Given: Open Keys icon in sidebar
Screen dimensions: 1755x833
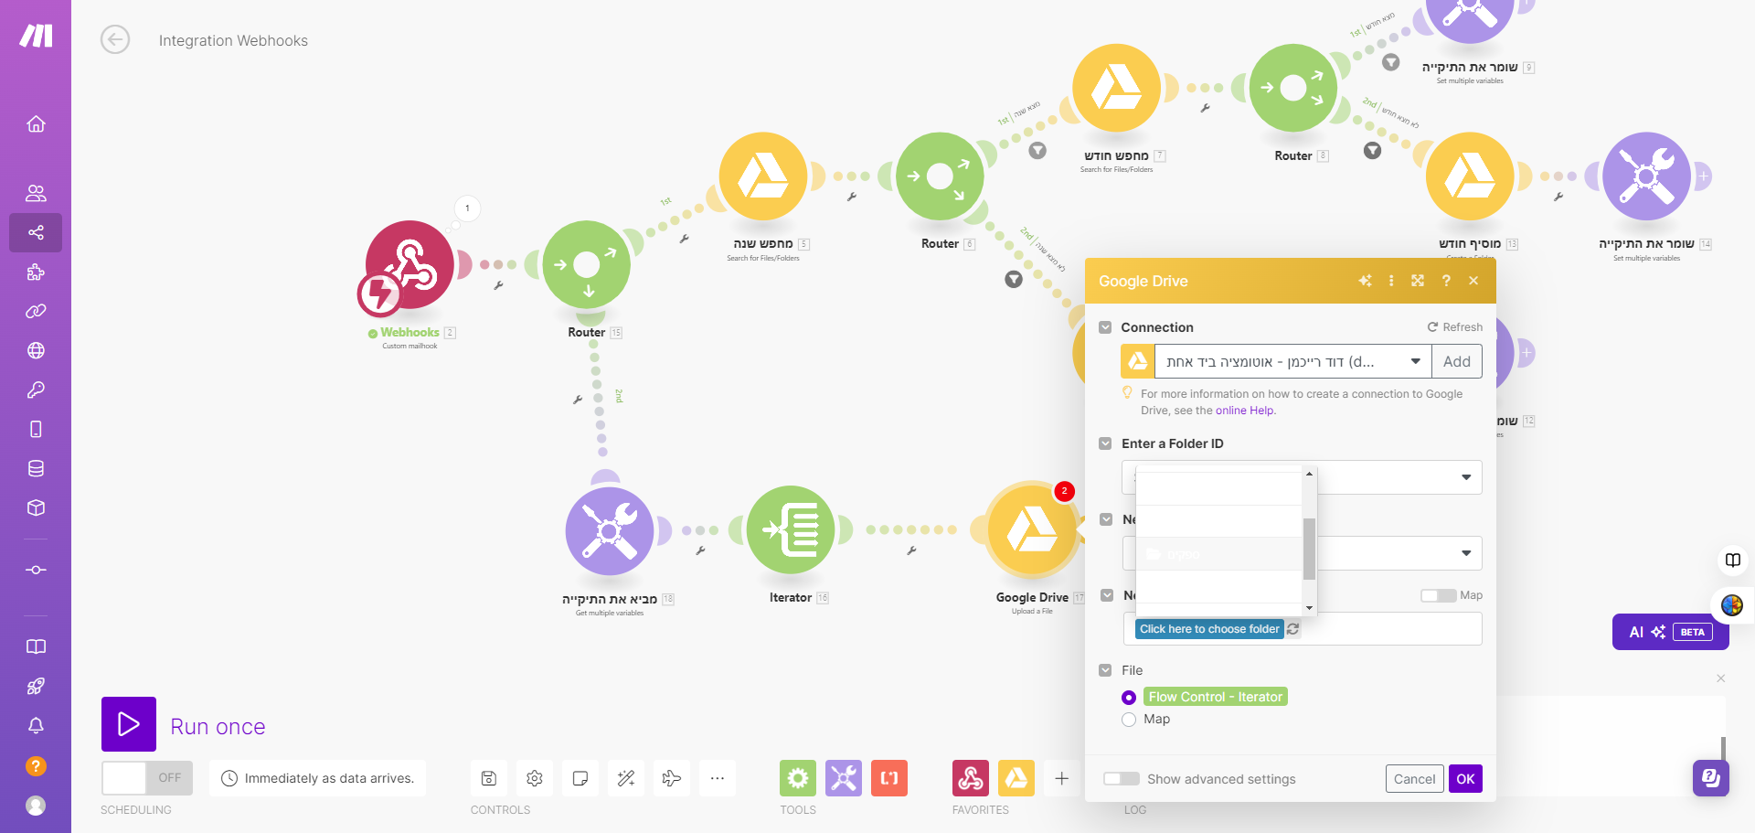Looking at the screenshot, I should (x=36, y=390).
